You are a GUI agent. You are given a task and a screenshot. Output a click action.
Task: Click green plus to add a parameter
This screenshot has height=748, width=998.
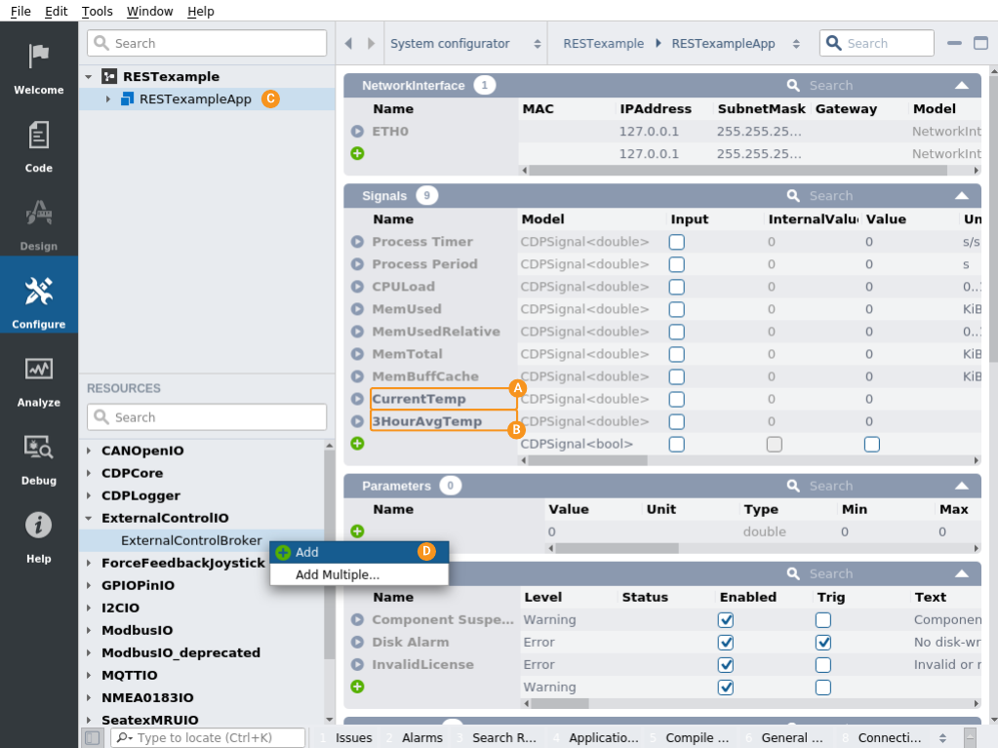(357, 531)
